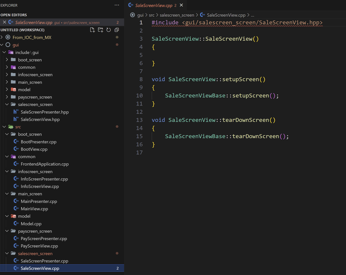
Task: Click the New Folder icon in Explorer
Action: pyautogui.click(x=100, y=30)
